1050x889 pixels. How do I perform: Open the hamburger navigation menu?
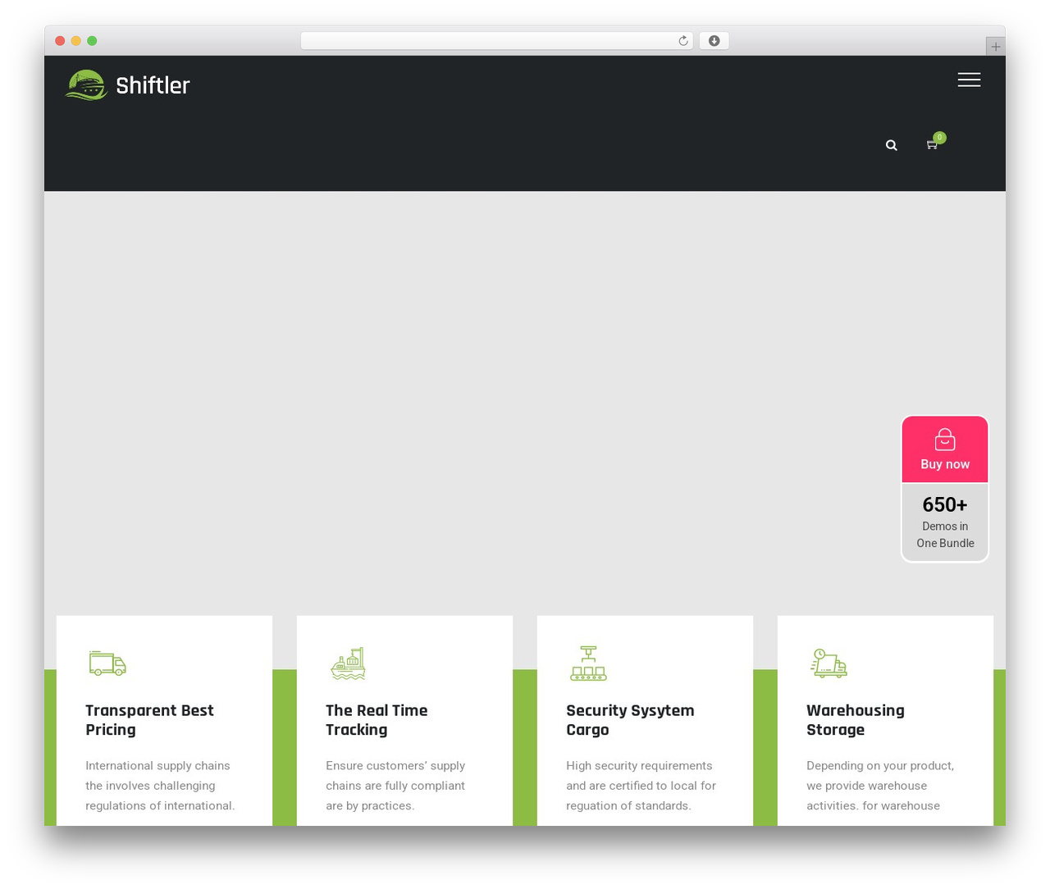[x=969, y=80]
